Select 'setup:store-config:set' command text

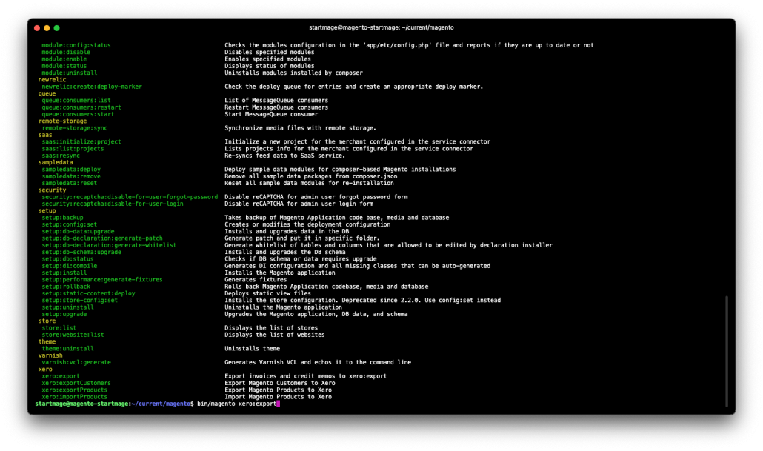tap(80, 300)
